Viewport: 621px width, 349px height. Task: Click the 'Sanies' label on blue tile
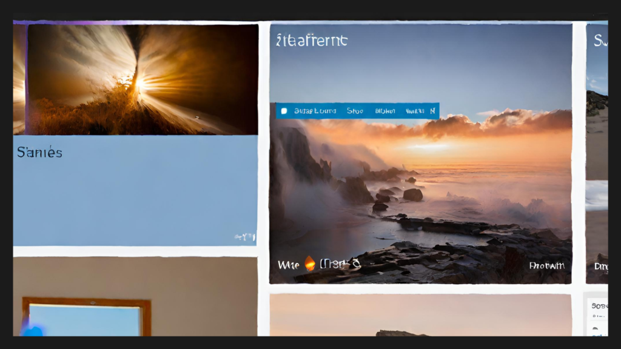tap(39, 152)
